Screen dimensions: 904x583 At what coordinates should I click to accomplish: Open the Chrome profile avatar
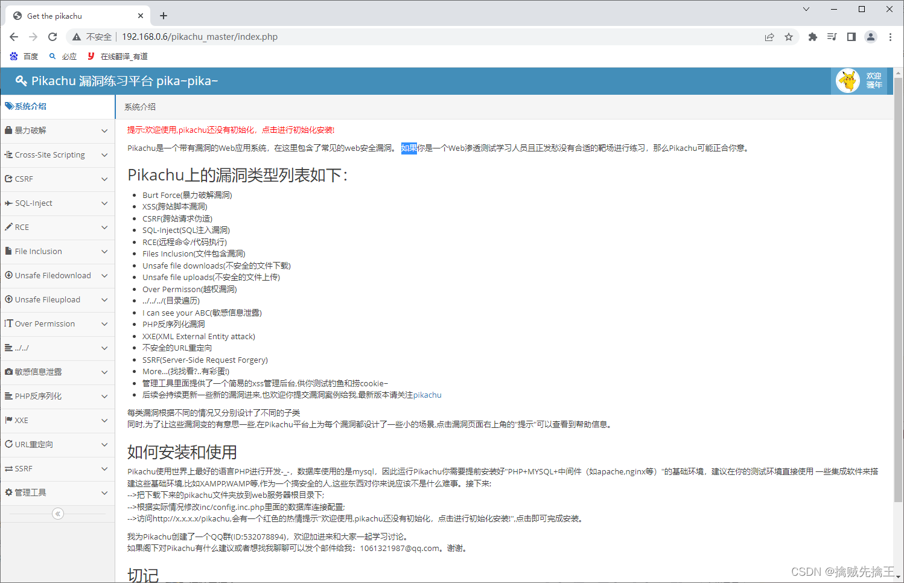coord(871,37)
